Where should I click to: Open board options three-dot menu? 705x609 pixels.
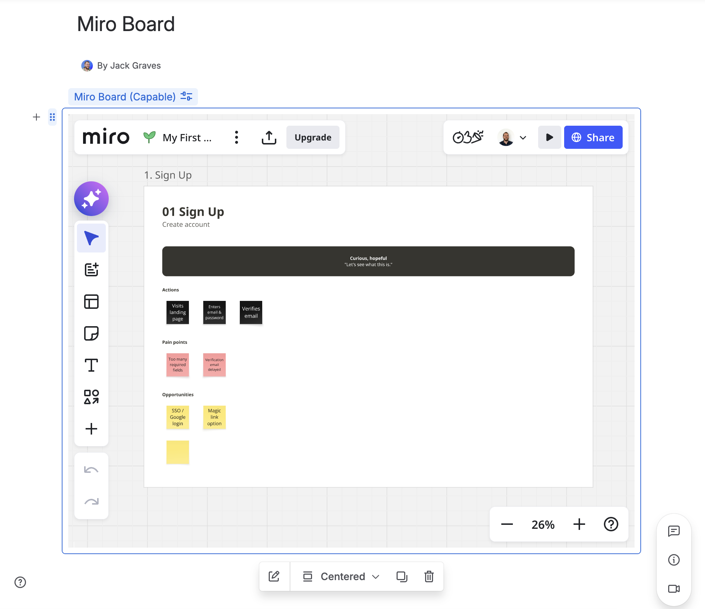(x=237, y=137)
